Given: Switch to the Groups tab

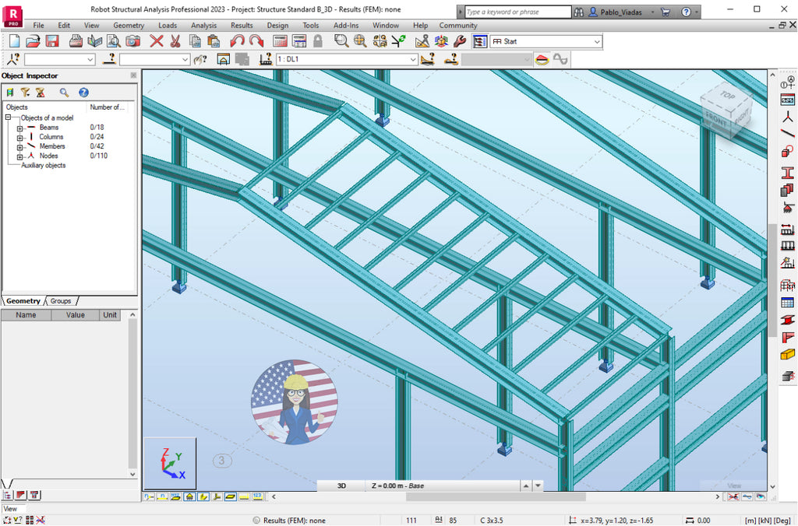Looking at the screenshot, I should point(61,300).
